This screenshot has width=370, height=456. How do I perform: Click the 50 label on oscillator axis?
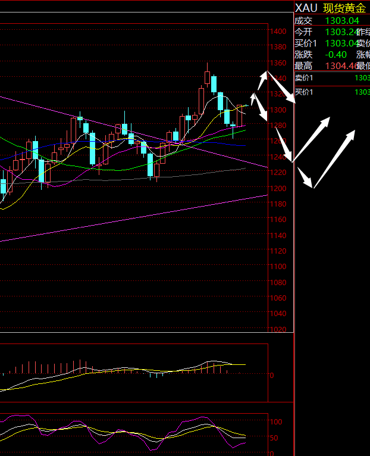click(x=274, y=438)
